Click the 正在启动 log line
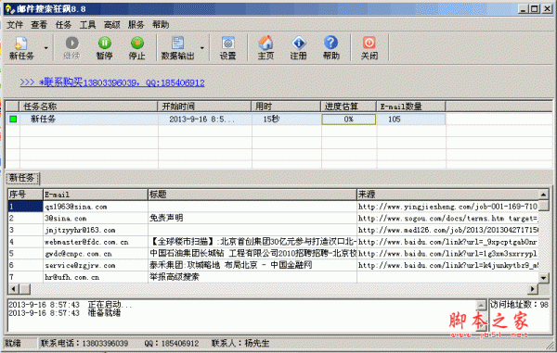The width and height of the screenshot is (557, 353). click(x=71, y=305)
